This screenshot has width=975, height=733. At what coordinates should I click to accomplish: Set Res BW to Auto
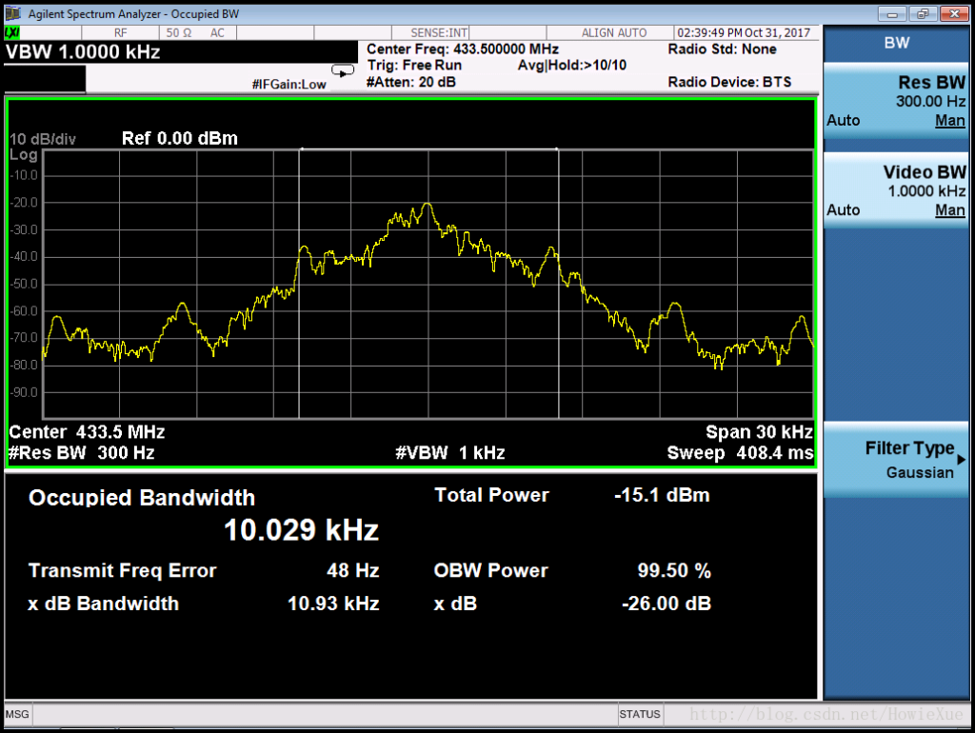pos(844,121)
